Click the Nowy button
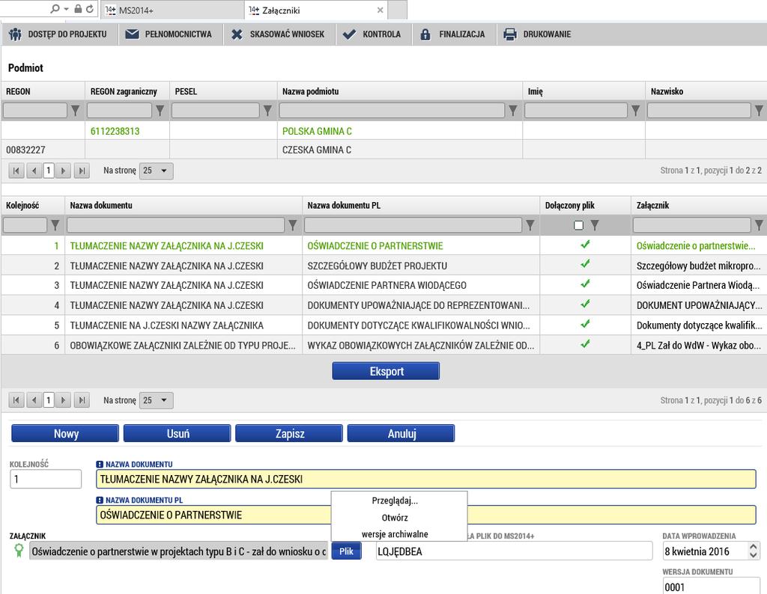This screenshot has height=594, width=767. (65, 433)
